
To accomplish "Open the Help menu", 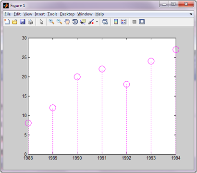I will click(x=99, y=14).
